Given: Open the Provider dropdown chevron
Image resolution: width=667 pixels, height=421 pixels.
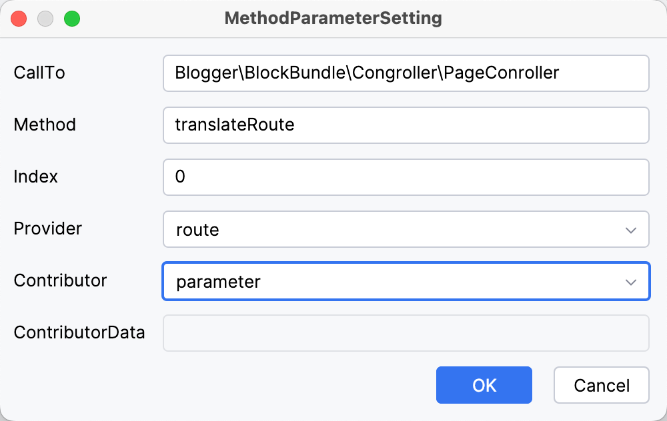Looking at the screenshot, I should pos(631,229).
